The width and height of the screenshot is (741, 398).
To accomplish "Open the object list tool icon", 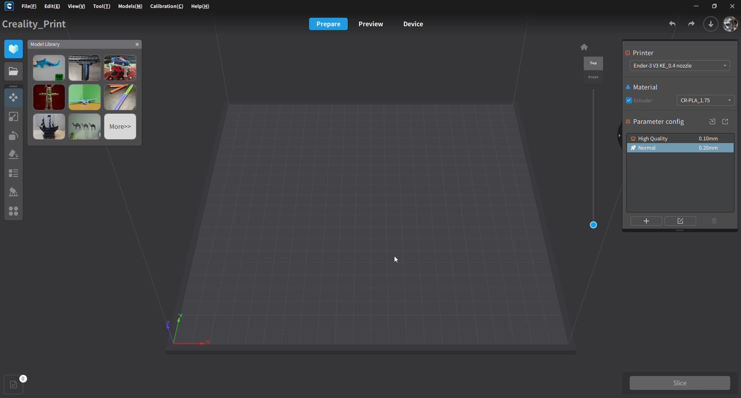I will [x=14, y=173].
